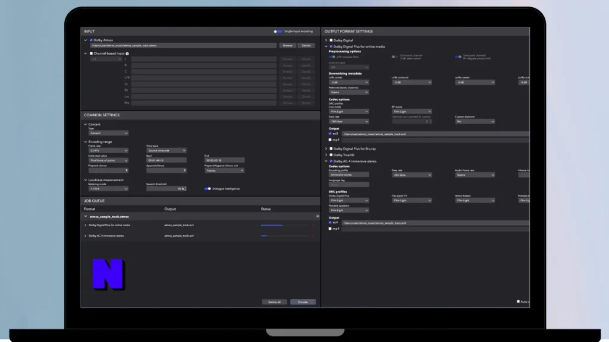This screenshot has width=609, height=342.
Task: Click the Encode button
Action: click(x=303, y=302)
